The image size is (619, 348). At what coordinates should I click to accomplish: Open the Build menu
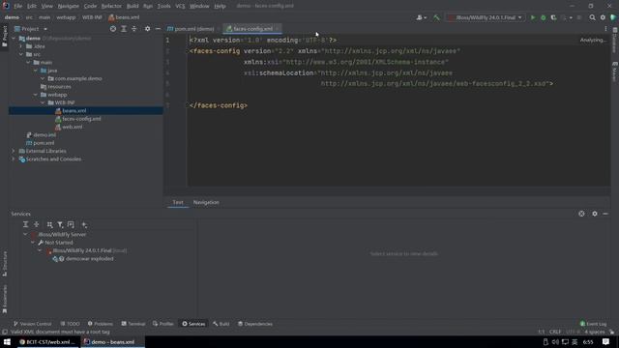pyautogui.click(x=133, y=6)
